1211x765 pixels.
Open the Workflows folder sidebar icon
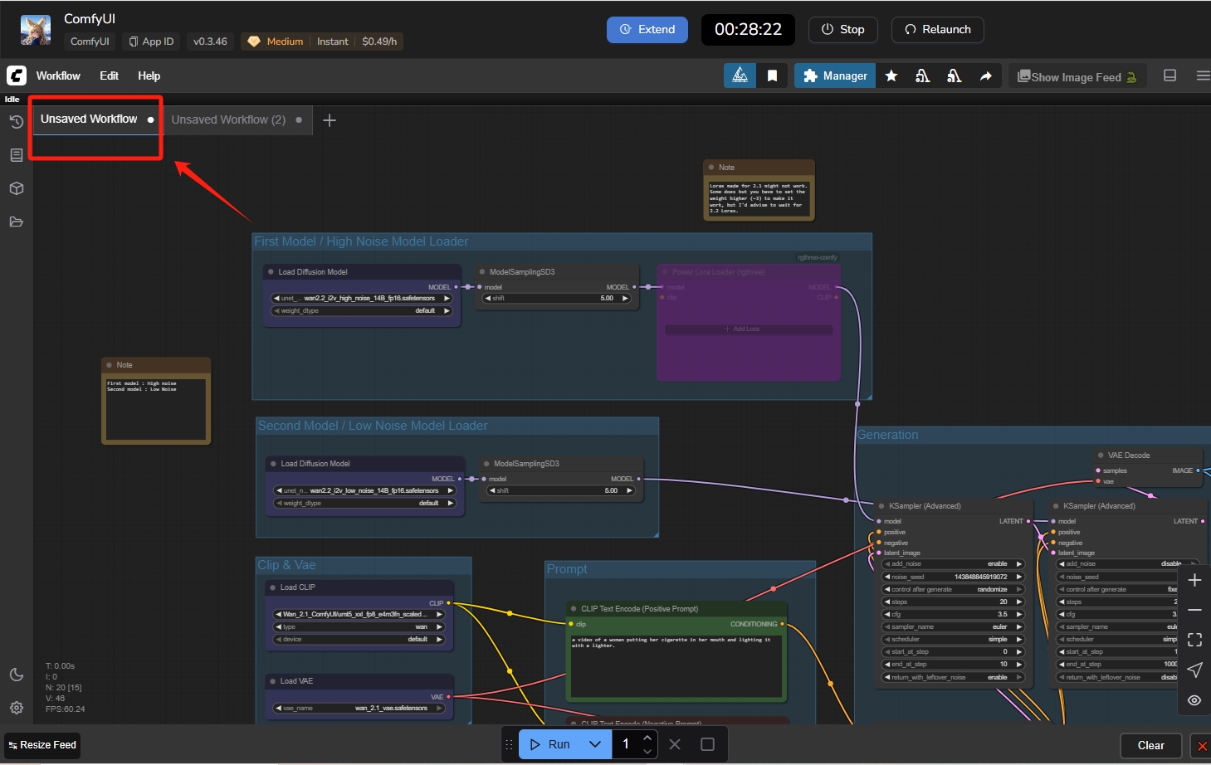coord(16,222)
